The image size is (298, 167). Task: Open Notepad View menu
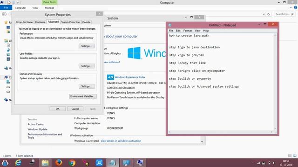point(197,31)
